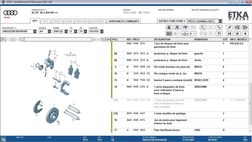The height and width of the screenshot is (142, 252).
Task: Click the single-bar skip back arrow
Action: (237, 34)
